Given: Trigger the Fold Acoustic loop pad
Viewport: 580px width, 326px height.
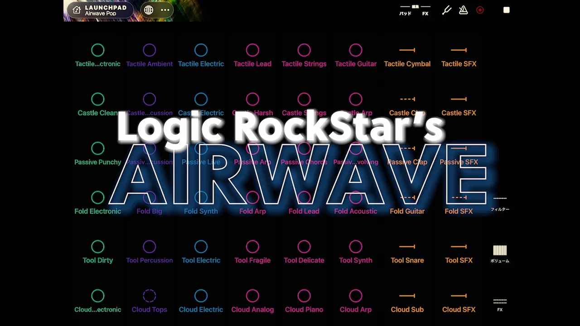Looking at the screenshot, I should (x=356, y=203).
